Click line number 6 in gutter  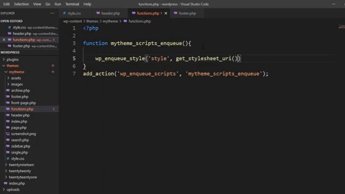(74, 66)
